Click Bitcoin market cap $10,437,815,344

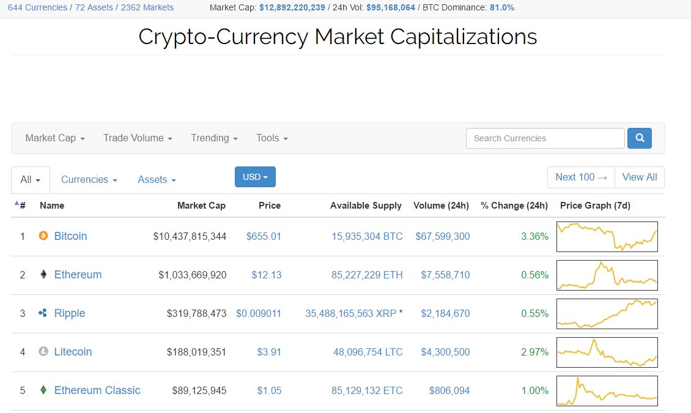point(190,236)
